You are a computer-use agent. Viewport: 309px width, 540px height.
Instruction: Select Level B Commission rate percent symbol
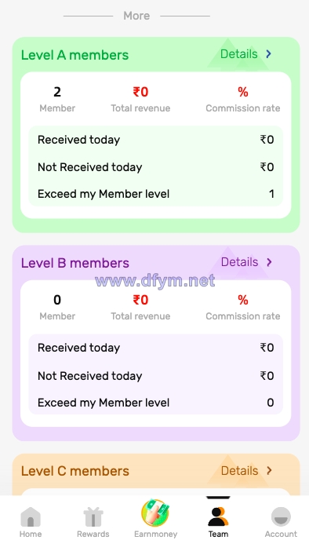[x=243, y=300]
